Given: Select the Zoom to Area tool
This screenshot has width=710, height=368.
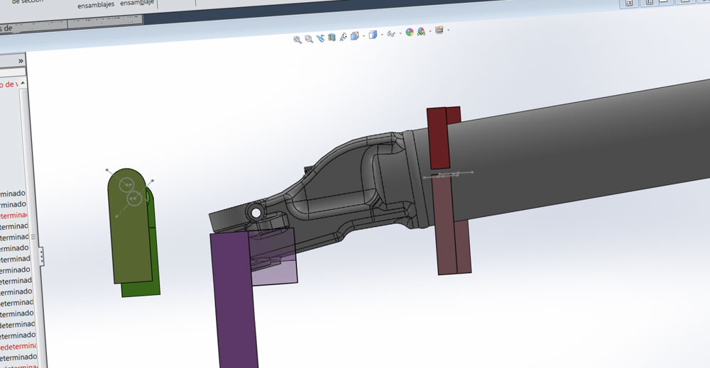Looking at the screenshot, I should point(309,38).
